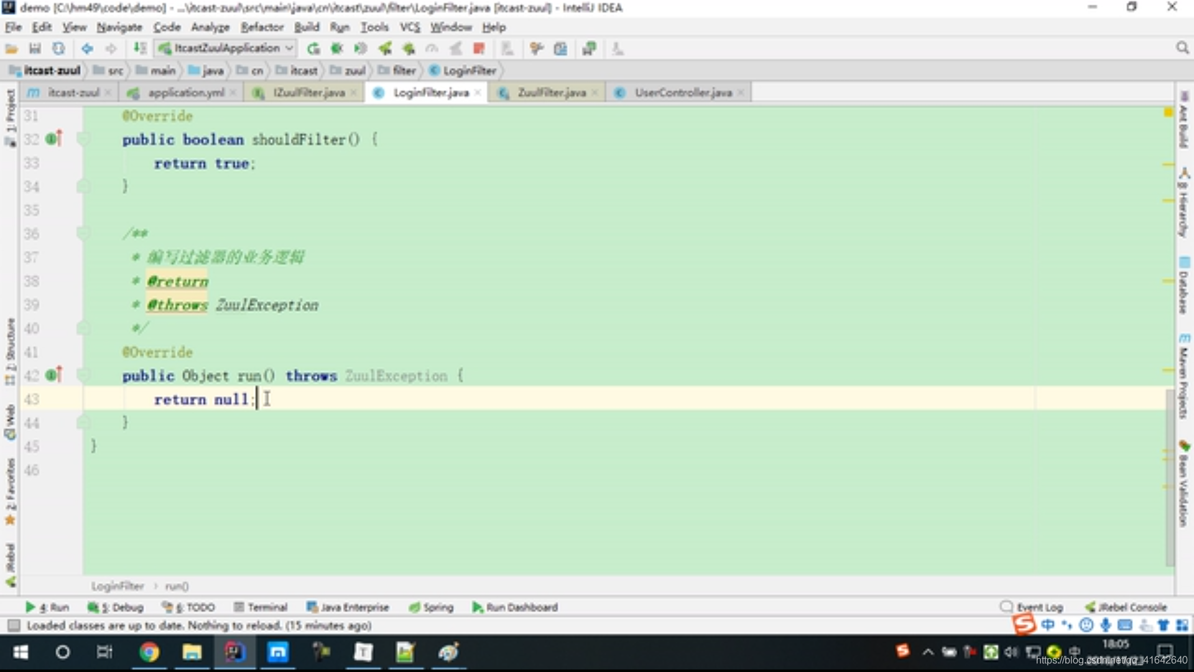Open the Terminal tool window
Screen dimensions: 1194x672
pos(261,607)
